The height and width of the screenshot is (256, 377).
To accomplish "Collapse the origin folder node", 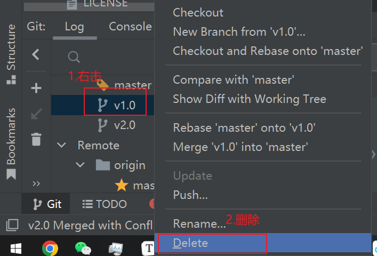I will coord(81,165).
